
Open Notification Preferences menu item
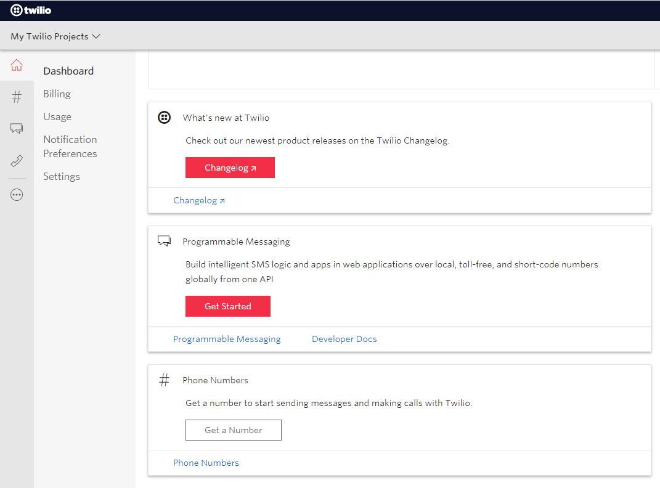click(70, 147)
